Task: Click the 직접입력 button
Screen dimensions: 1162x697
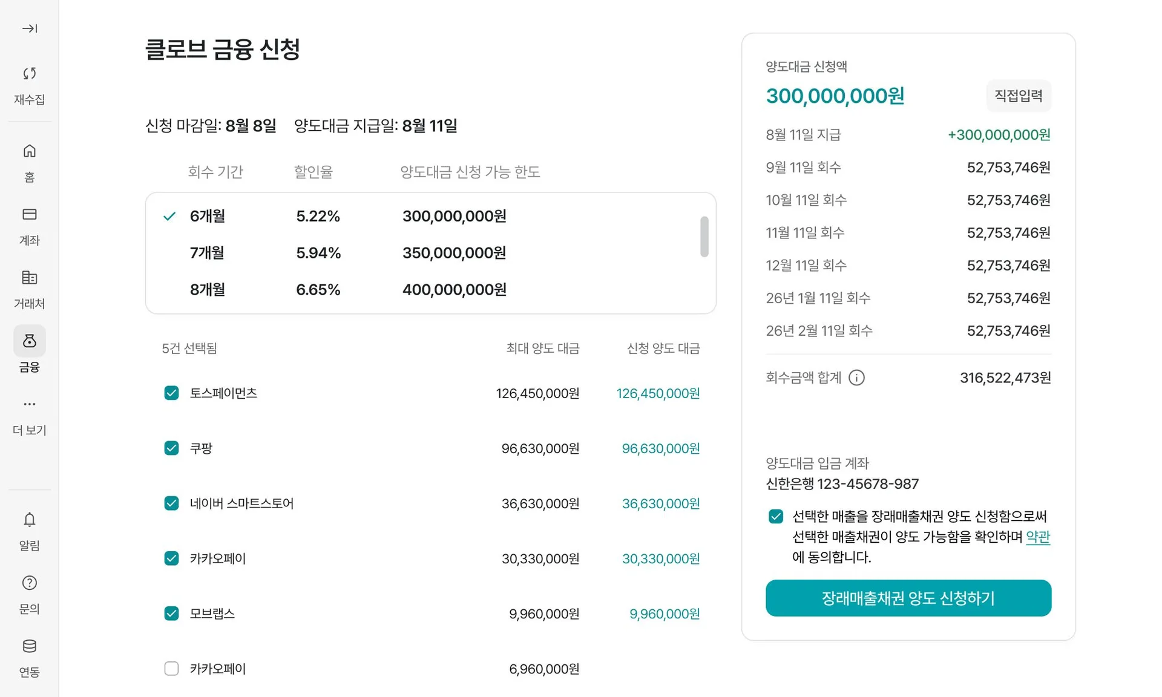Action: click(1019, 96)
